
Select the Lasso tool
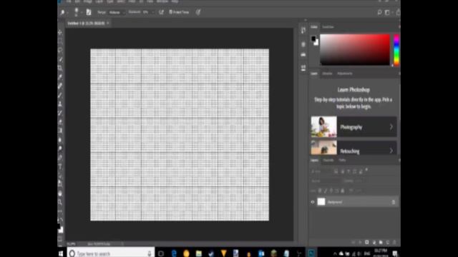(60, 50)
